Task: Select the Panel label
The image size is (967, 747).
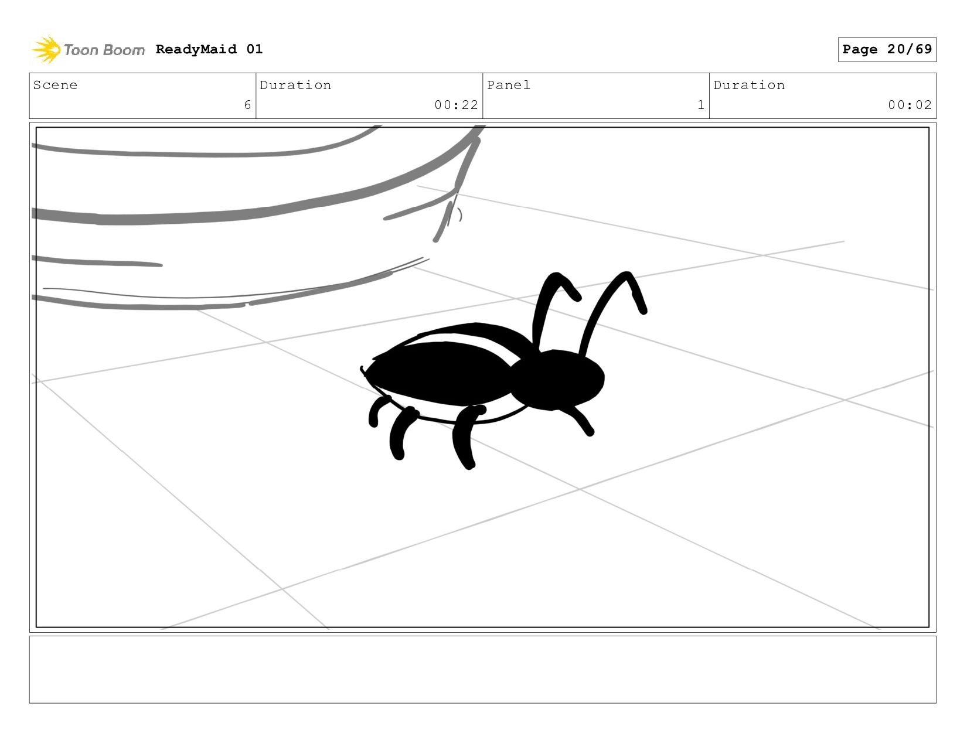Action: pos(508,85)
